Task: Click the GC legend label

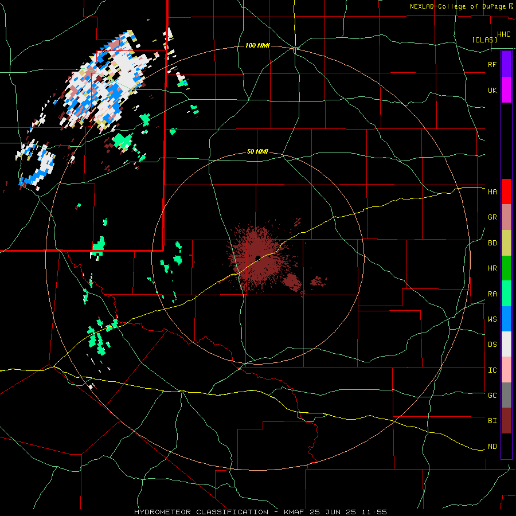Action: pyautogui.click(x=492, y=396)
